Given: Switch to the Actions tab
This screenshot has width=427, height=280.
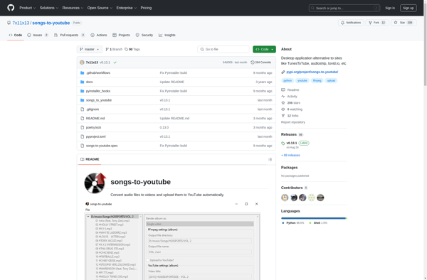Looking at the screenshot, I should (x=99, y=35).
